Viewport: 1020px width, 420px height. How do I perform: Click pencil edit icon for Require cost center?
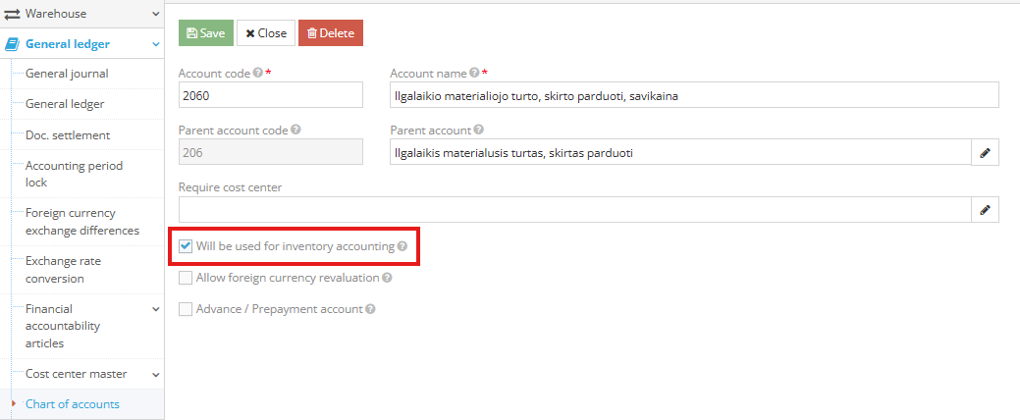[985, 209]
